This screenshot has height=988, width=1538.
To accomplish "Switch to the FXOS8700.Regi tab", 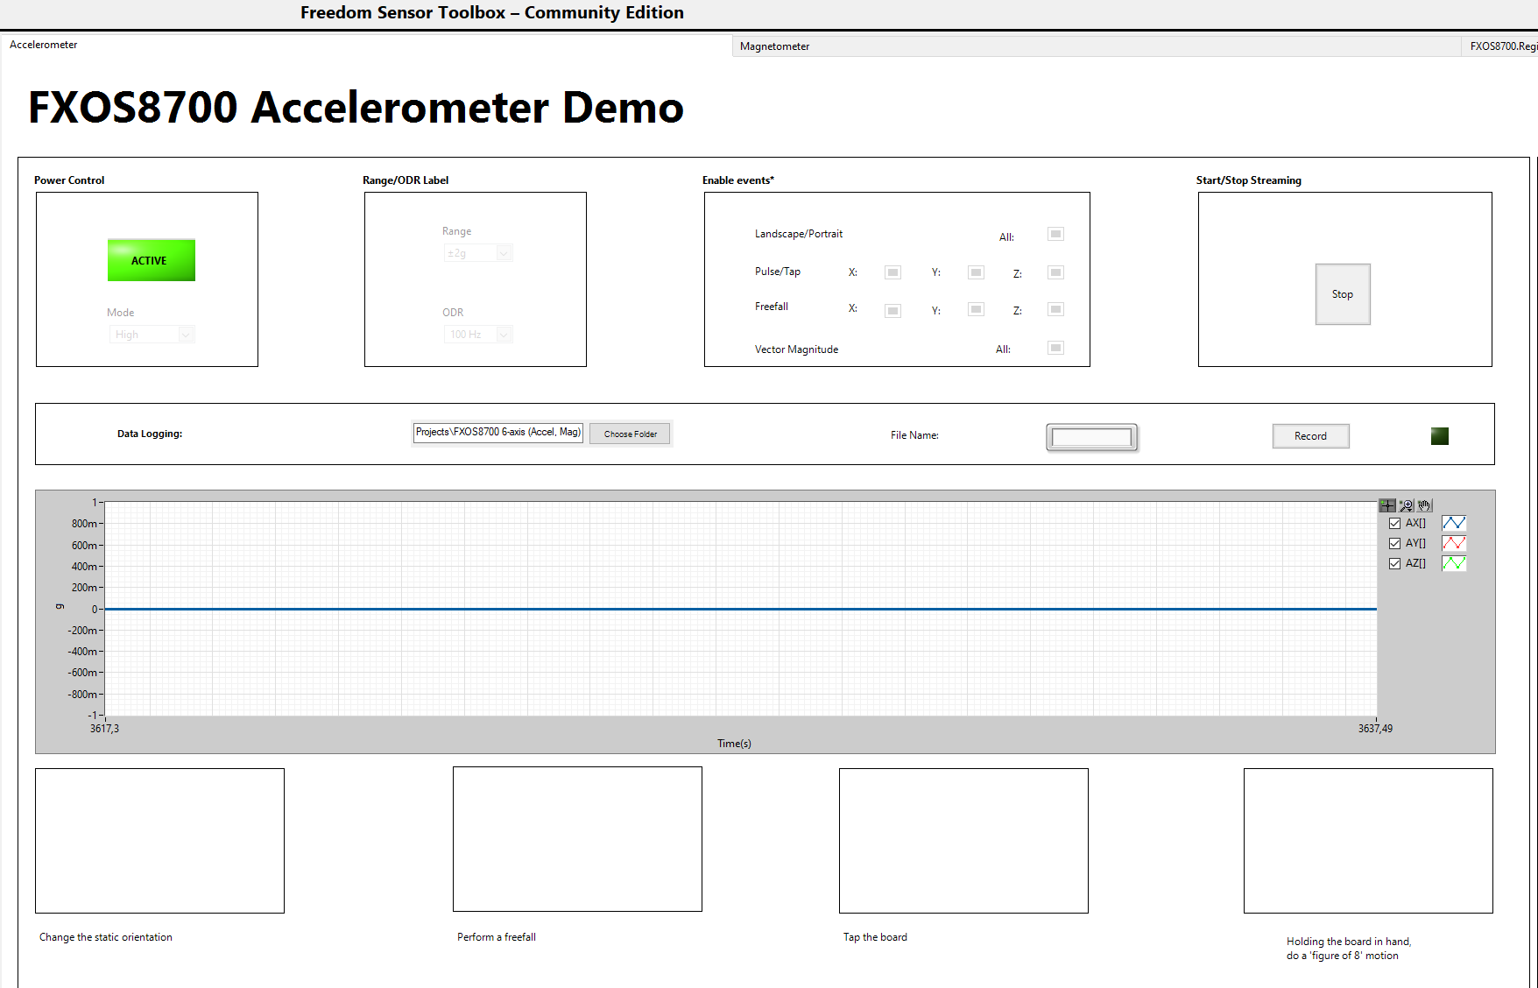I will [1501, 46].
